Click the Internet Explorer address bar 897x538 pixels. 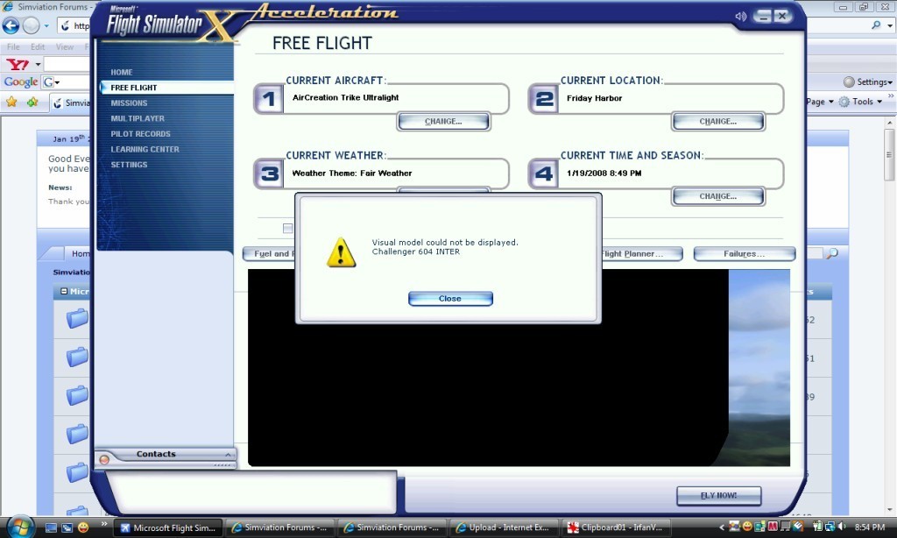[74, 25]
